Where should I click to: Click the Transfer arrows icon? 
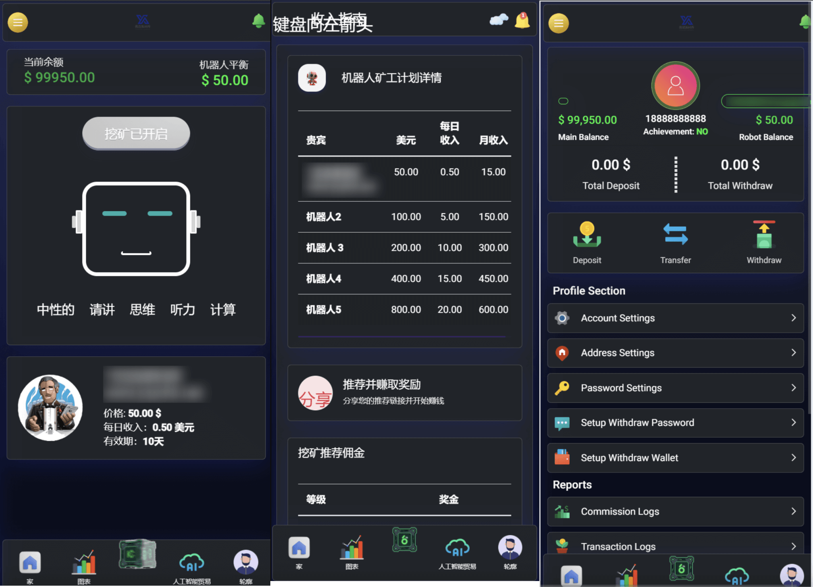coord(675,234)
